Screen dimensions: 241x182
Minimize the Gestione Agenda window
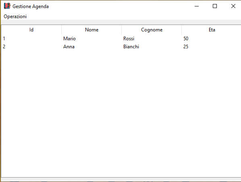click(197, 6)
